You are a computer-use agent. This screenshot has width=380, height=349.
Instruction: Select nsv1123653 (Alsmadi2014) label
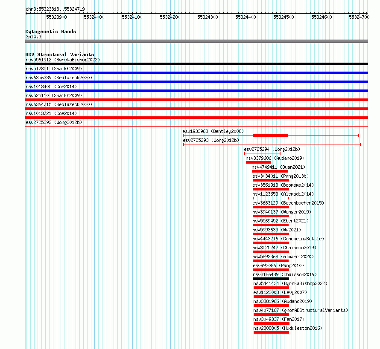pyautogui.click(x=283, y=194)
